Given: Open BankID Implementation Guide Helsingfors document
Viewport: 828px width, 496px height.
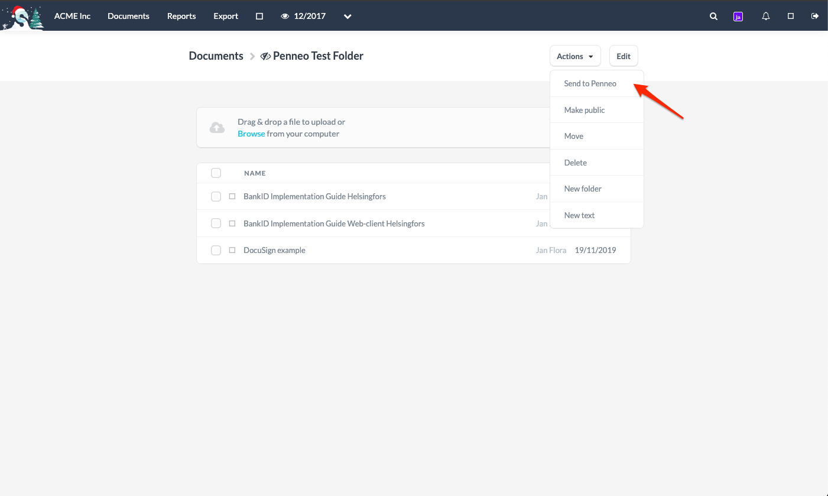Looking at the screenshot, I should pyautogui.click(x=314, y=196).
